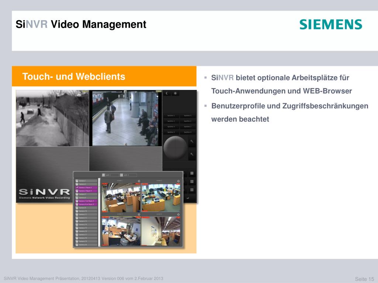Select purple Kamera 7 im Raum 3 entry
Image resolution: width=378 pixels, height=283 pixels.
86,201
